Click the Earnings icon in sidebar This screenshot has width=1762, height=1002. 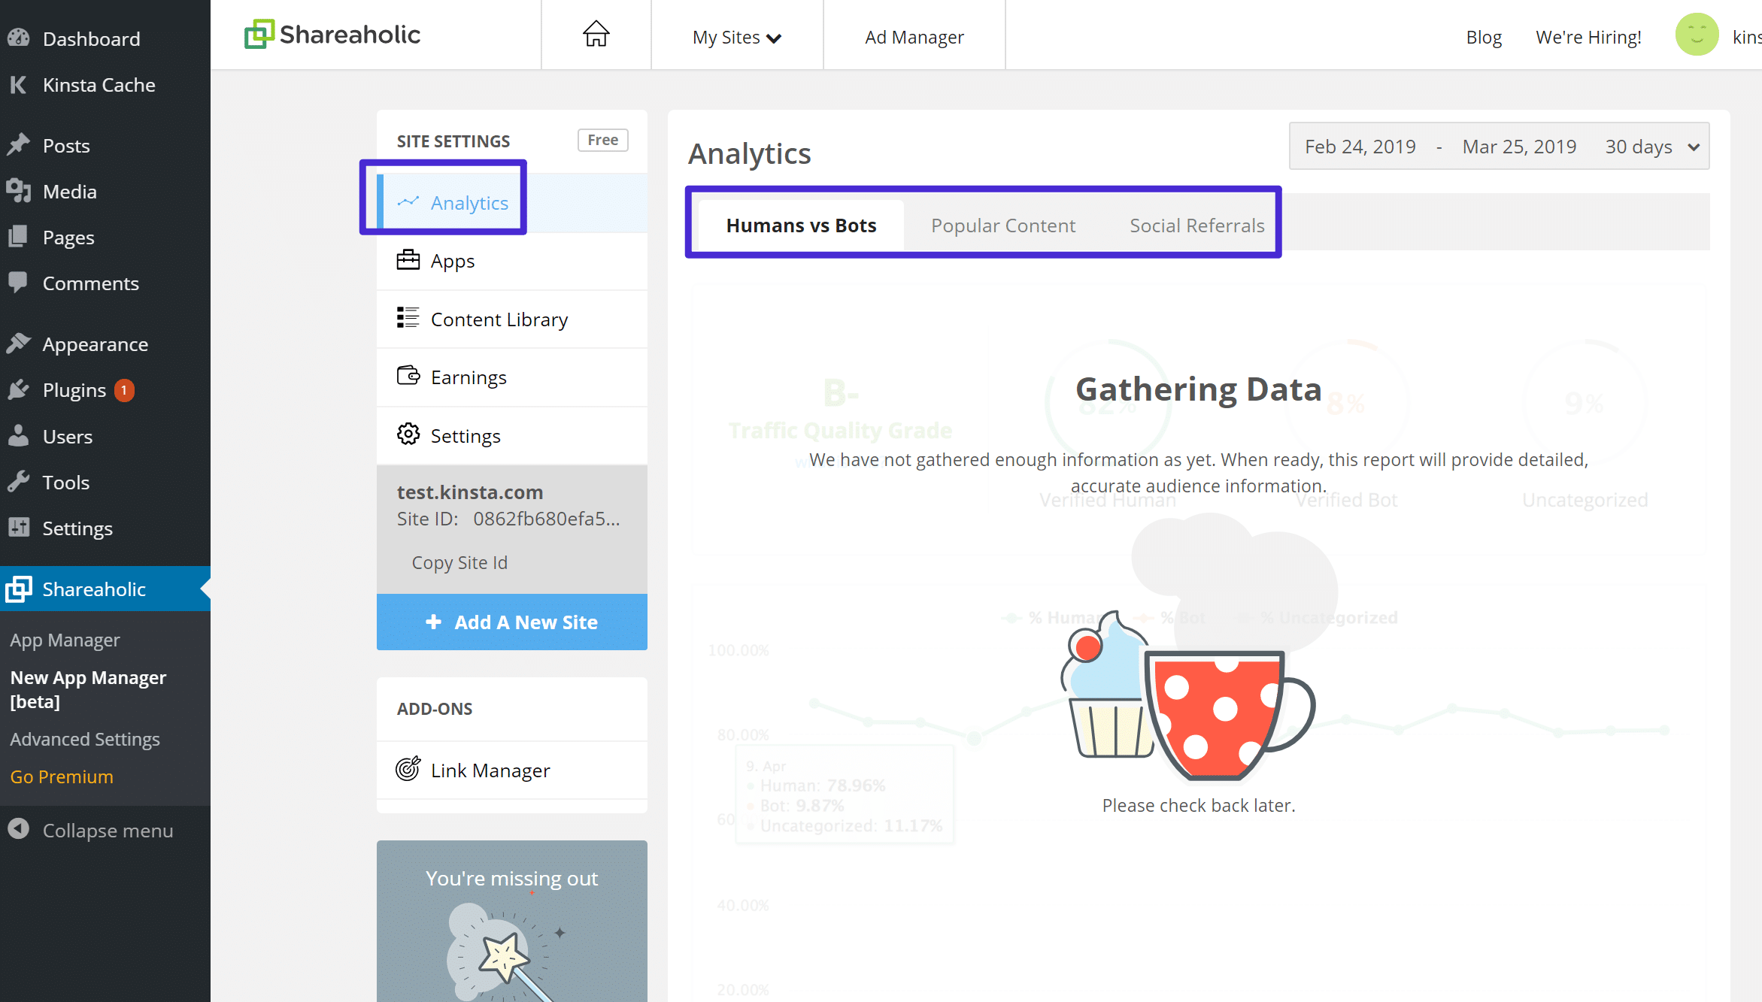[408, 377]
